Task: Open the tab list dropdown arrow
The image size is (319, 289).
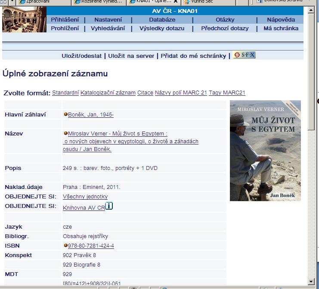Action: tap(12, 1)
